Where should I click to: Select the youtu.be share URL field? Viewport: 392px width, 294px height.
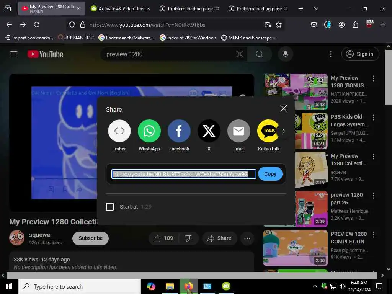(x=184, y=174)
